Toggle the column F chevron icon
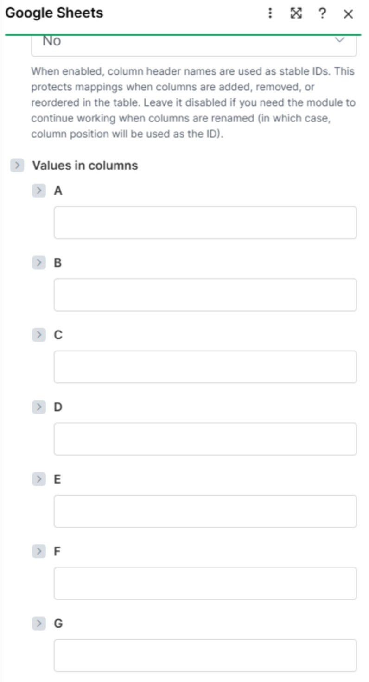This screenshot has width=369, height=682. tap(39, 551)
